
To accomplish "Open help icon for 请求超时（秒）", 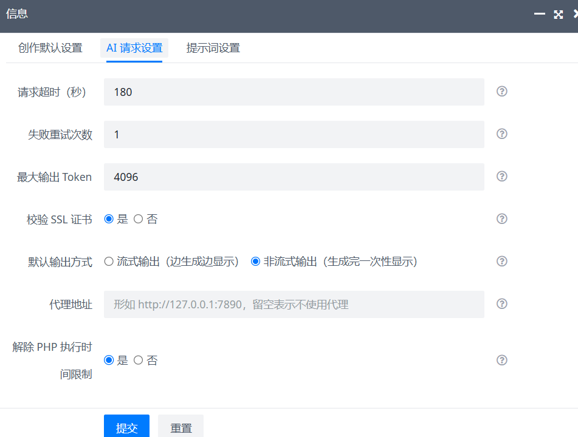I will tap(501, 91).
